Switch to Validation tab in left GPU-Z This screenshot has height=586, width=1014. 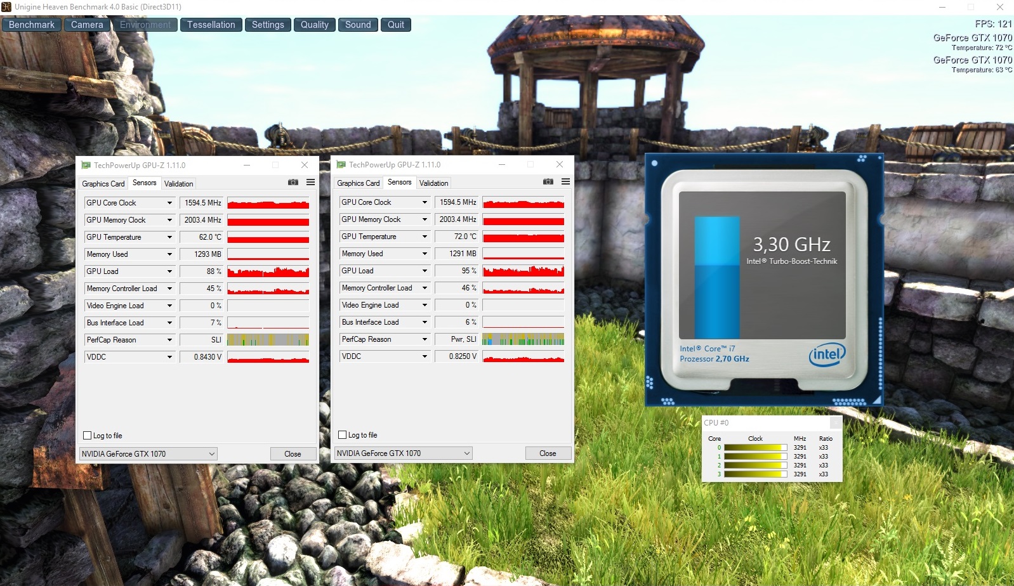[x=179, y=184]
